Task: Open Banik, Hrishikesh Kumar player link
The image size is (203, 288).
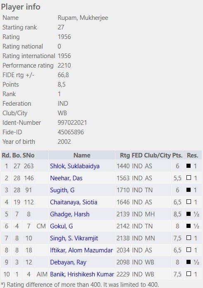Action: [x=82, y=274]
